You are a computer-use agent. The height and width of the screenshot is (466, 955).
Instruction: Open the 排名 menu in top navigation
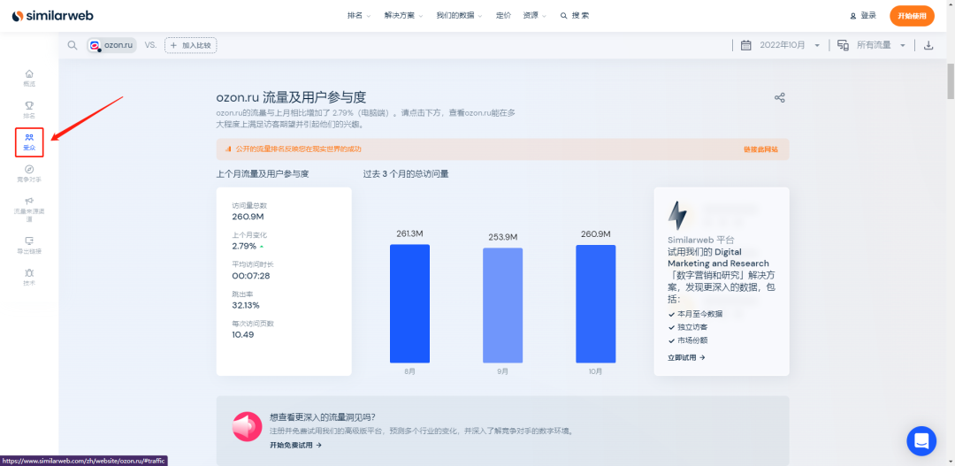[x=359, y=16]
